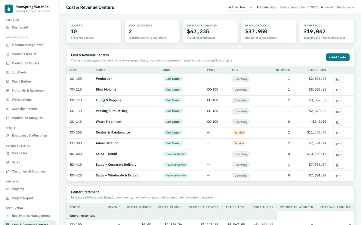
Task: Click the Service badge for Administration
Action: coord(239,143)
